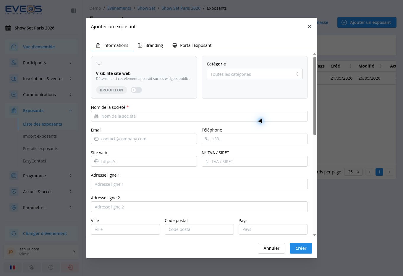Focus the Nom de la société field

click(x=199, y=116)
